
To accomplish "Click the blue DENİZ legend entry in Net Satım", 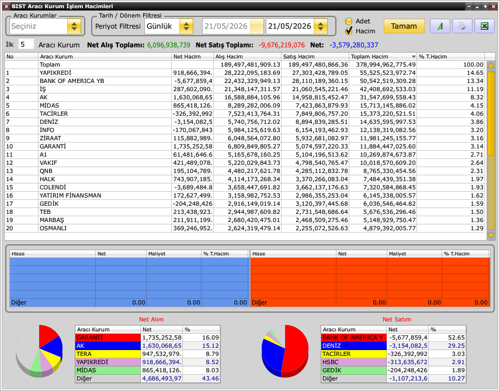I will click(353, 345).
